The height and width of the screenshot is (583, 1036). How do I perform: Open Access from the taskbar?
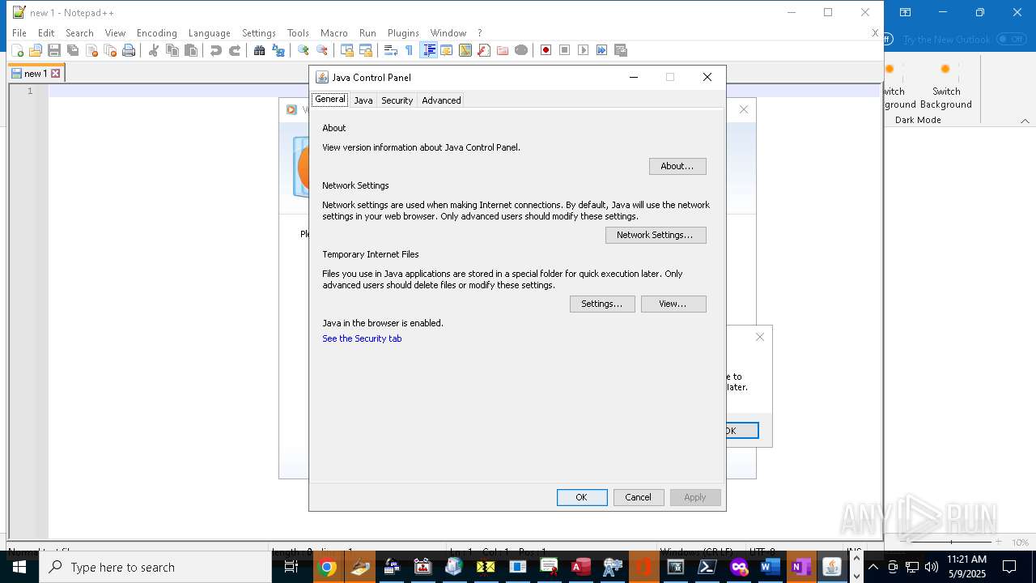pos(580,567)
